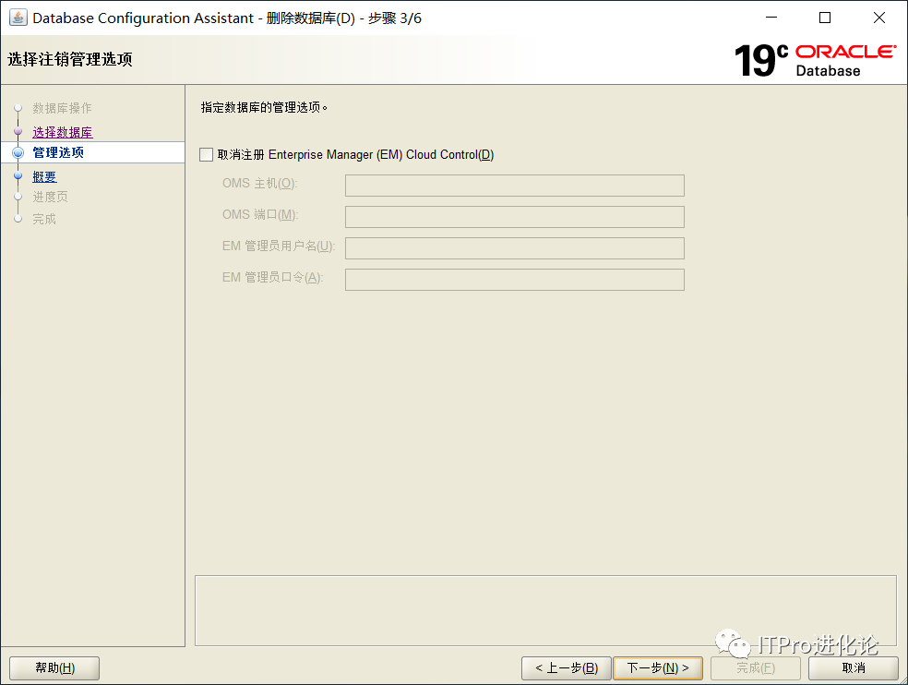The width and height of the screenshot is (908, 685).
Task: Click 进度页 step in sidebar
Action: point(51,197)
